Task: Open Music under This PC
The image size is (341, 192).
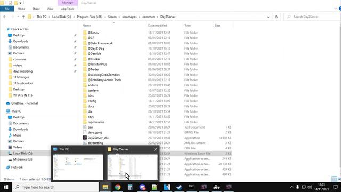Action: click(x=17, y=135)
